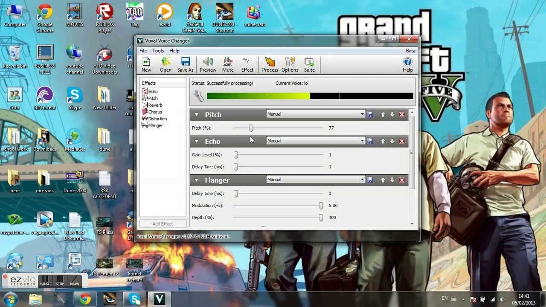Image resolution: width=546 pixels, height=307 pixels.
Task: Open the File menu
Action: 143,51
